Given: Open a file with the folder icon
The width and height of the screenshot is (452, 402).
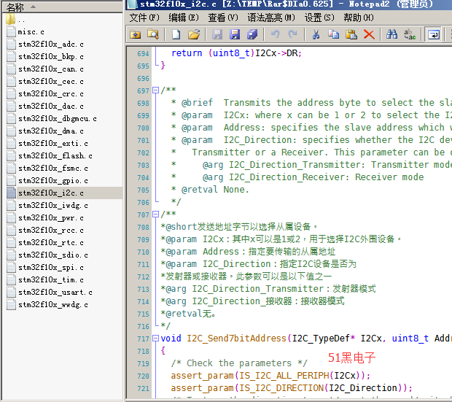Looking at the screenshot, I should pos(194,34).
